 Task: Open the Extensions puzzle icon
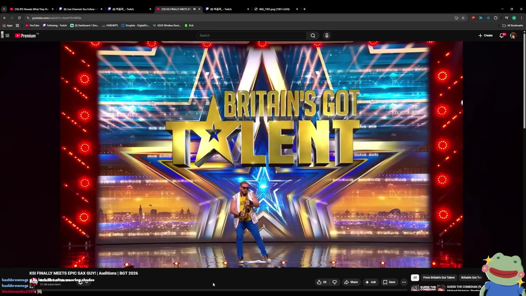point(496,18)
